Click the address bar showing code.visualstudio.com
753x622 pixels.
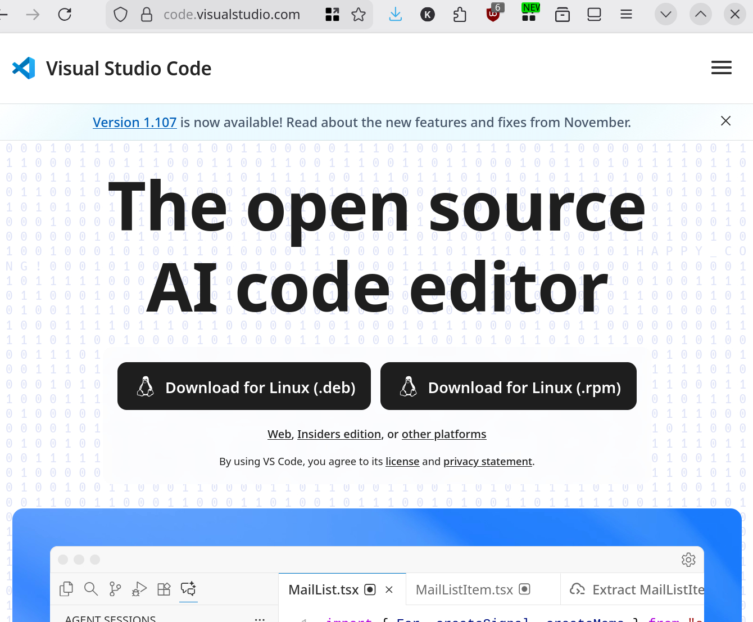tap(232, 15)
